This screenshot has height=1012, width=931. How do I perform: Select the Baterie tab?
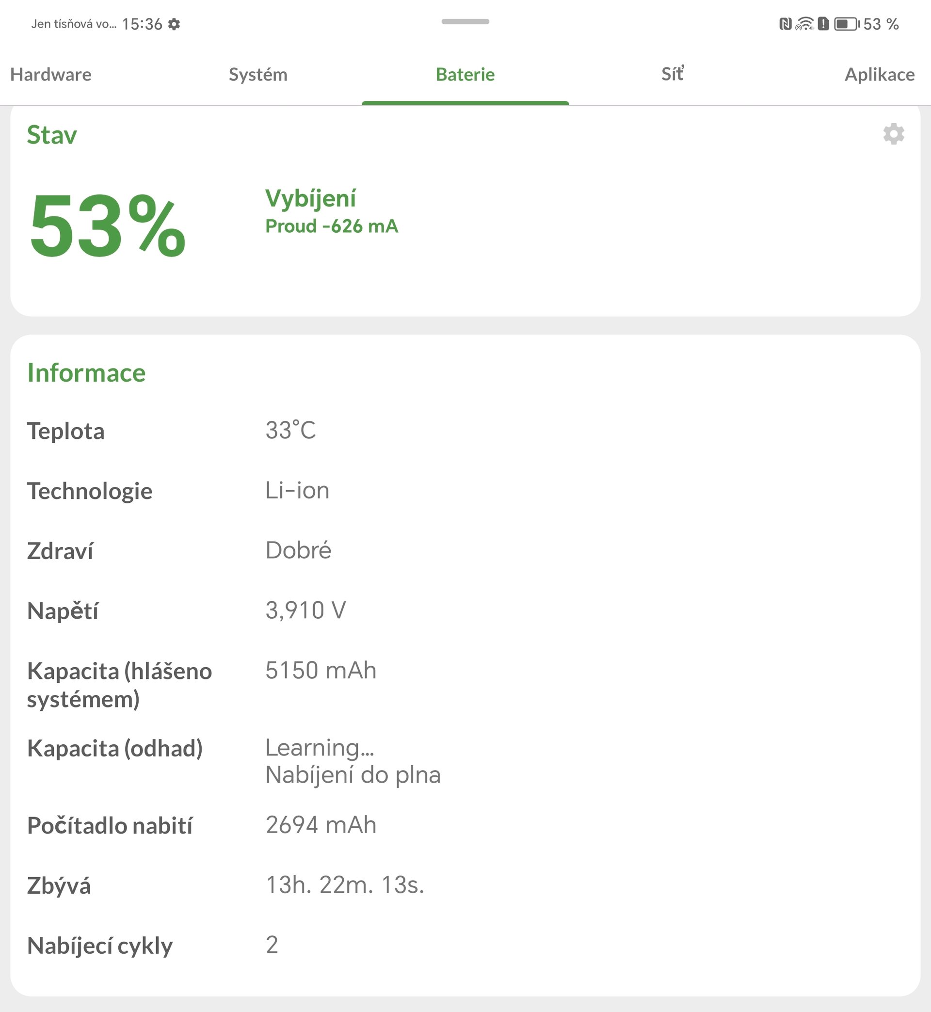coord(465,75)
